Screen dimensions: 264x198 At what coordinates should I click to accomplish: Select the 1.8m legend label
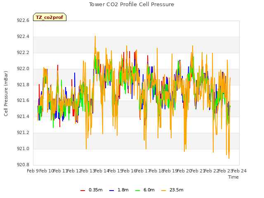(x=123, y=190)
